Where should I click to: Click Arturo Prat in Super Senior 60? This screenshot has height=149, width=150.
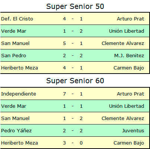coord(130,94)
